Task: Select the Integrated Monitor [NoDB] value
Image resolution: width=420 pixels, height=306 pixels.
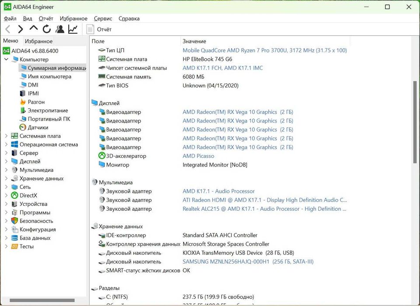Action: [215, 165]
